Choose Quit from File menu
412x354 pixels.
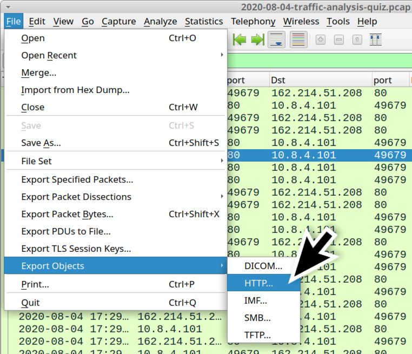pos(116,303)
